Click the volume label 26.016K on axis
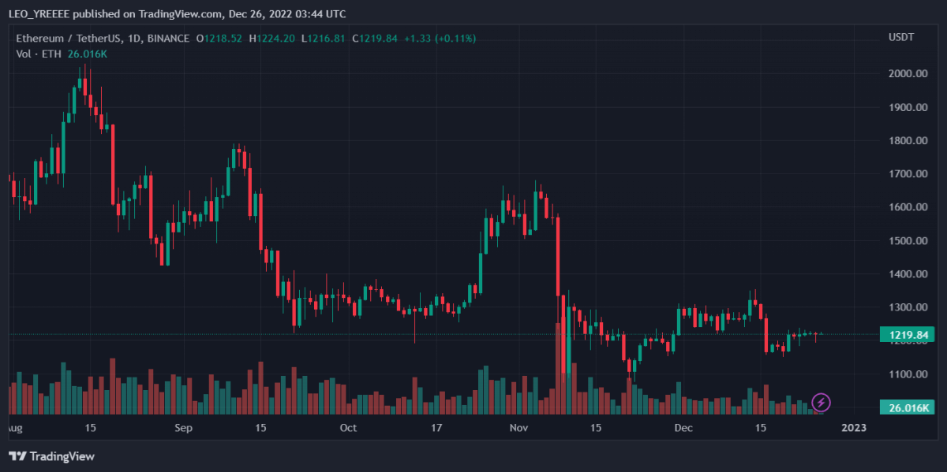947x472 pixels. [x=907, y=407]
